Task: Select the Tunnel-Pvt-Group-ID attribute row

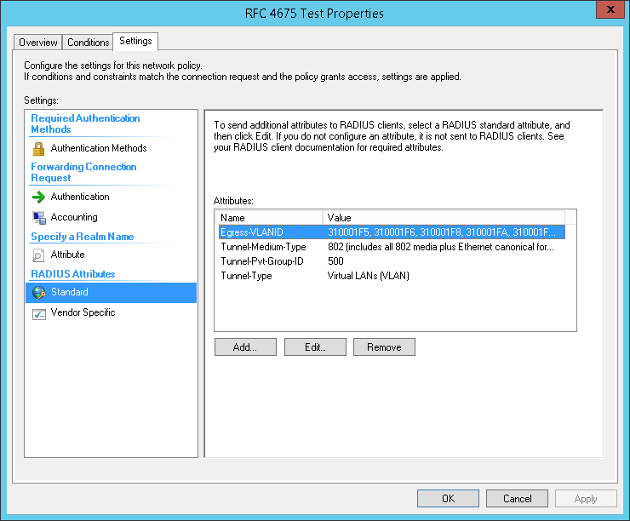Action: (392, 261)
